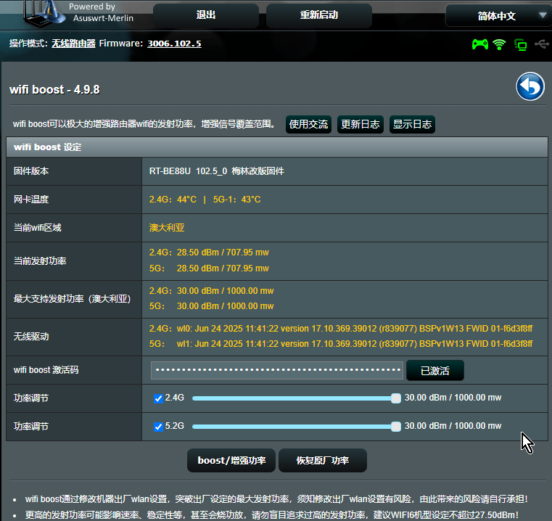Click the wifi boost activation code field
Screen dimensions: 552x521
(x=276, y=370)
